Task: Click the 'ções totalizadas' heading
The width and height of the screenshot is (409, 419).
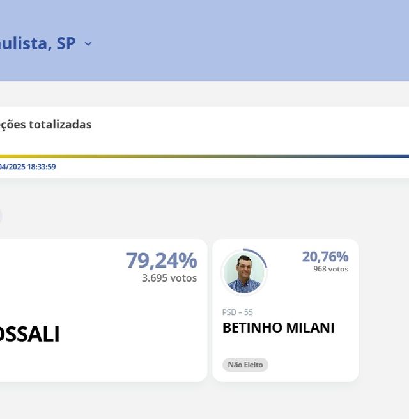Action: pyautogui.click(x=46, y=125)
